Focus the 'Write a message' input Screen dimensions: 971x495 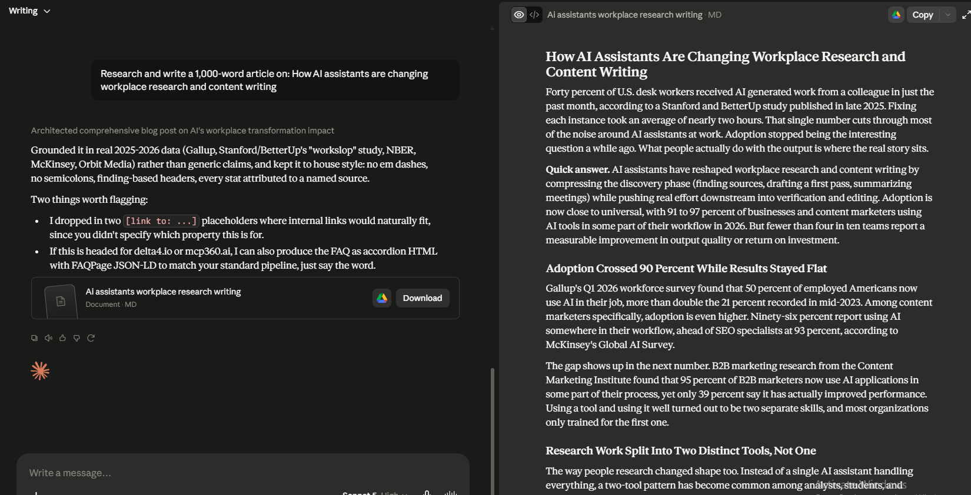click(x=242, y=473)
